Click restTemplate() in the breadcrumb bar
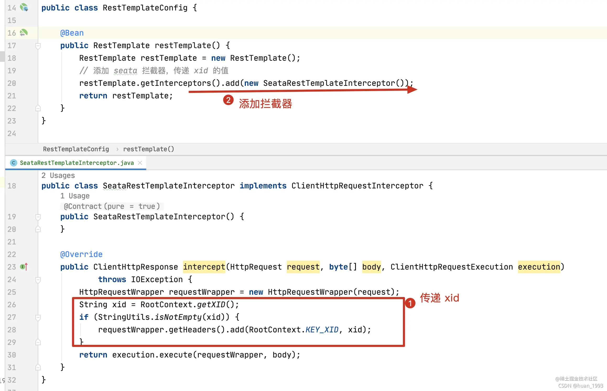607x391 pixels. tap(149, 149)
